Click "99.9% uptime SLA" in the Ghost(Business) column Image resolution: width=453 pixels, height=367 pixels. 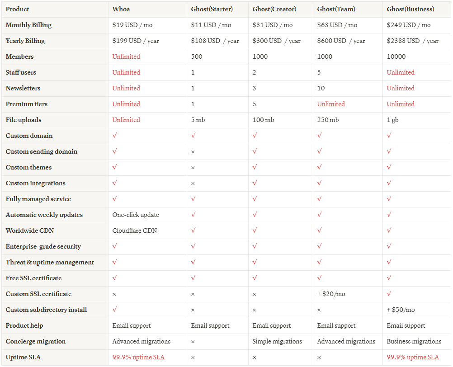[413, 357]
